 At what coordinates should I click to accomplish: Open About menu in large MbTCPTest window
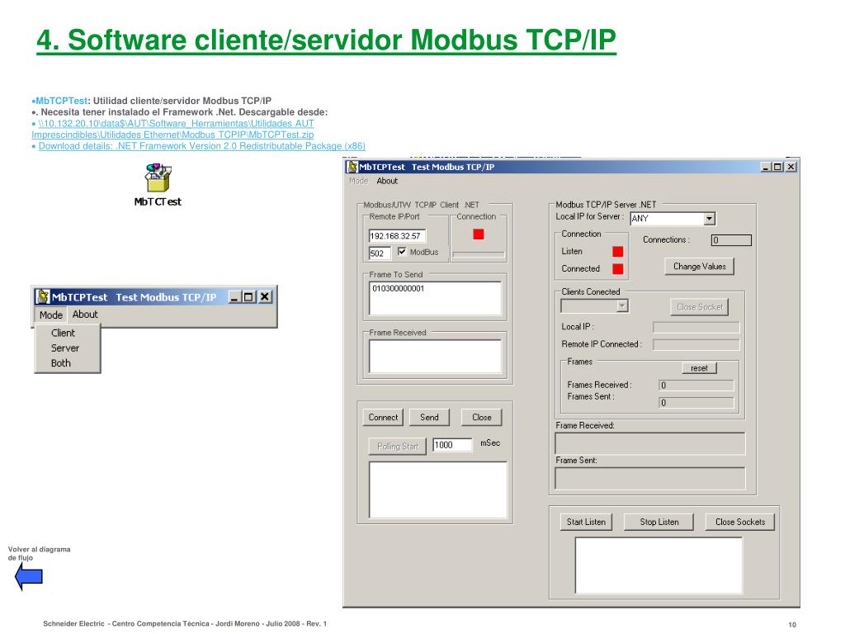[387, 181]
